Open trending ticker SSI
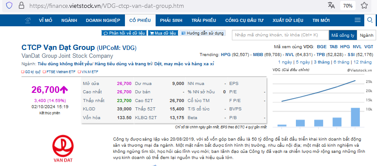 [x=351, y=55]
